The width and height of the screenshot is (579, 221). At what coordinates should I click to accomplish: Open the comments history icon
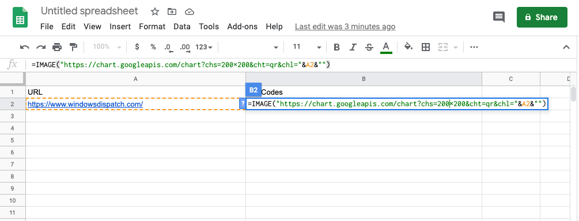pyautogui.click(x=498, y=17)
